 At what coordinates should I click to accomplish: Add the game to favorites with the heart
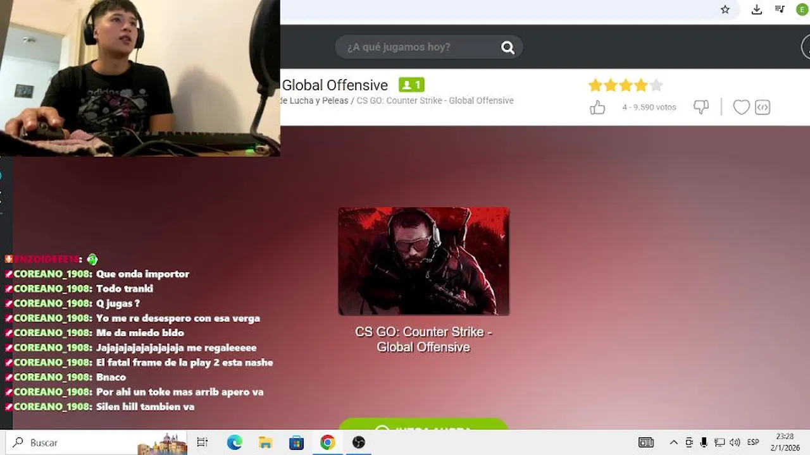pos(741,107)
